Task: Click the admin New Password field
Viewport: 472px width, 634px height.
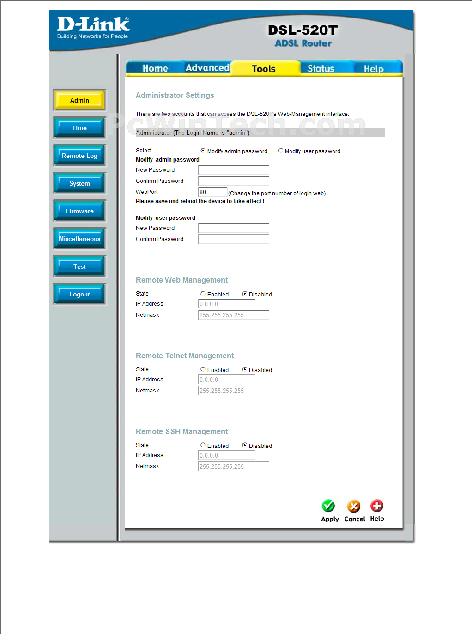Action: pos(234,170)
